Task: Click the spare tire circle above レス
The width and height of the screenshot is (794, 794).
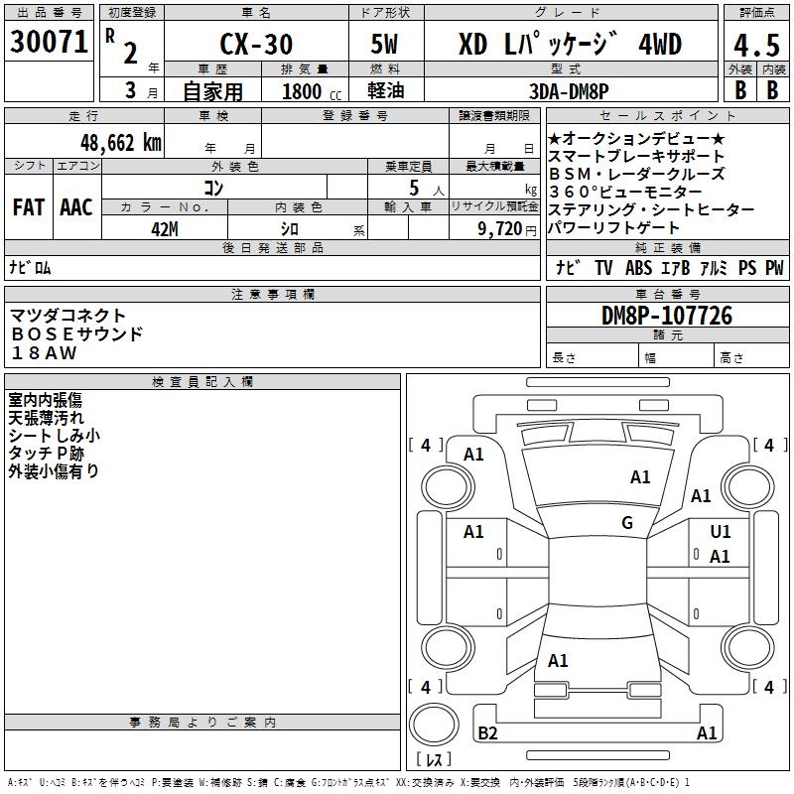Action: click(434, 725)
